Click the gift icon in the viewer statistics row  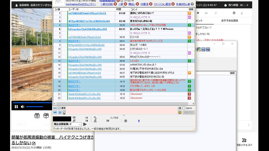click(x=126, y=121)
